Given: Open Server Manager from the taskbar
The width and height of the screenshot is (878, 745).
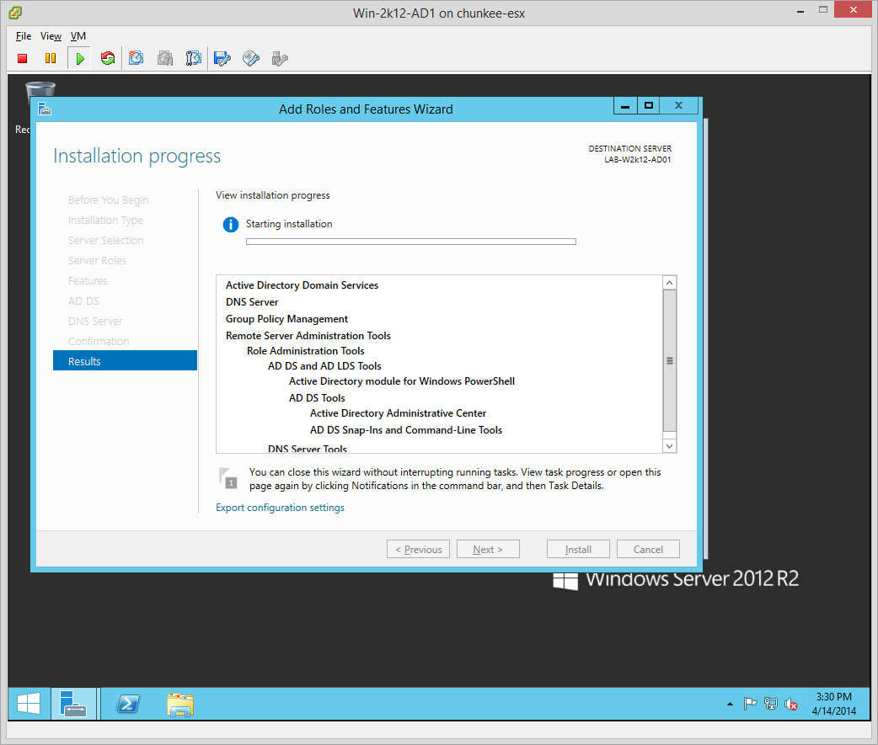Looking at the screenshot, I should (73, 704).
